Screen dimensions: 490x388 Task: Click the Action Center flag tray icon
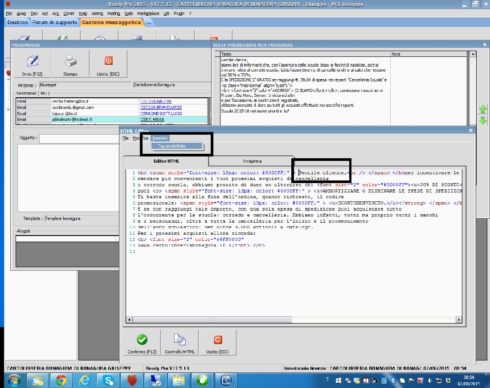click(411, 380)
